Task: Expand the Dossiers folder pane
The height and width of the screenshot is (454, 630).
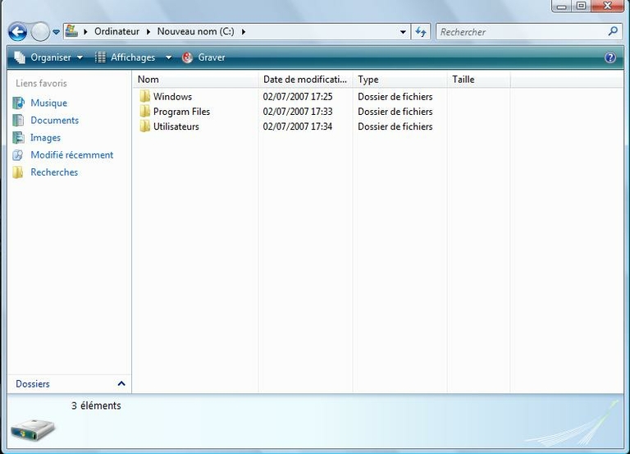Action: pos(121,383)
